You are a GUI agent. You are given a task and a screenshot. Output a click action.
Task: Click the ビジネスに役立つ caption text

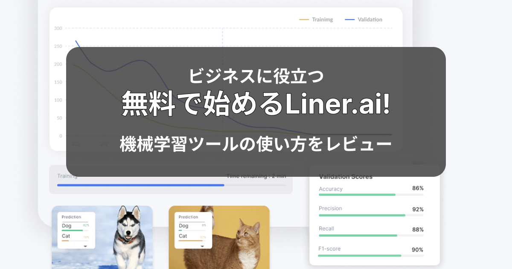point(256,76)
